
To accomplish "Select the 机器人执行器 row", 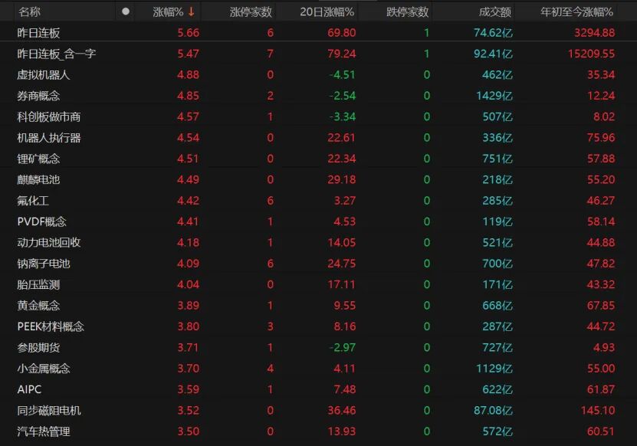I will [49, 138].
